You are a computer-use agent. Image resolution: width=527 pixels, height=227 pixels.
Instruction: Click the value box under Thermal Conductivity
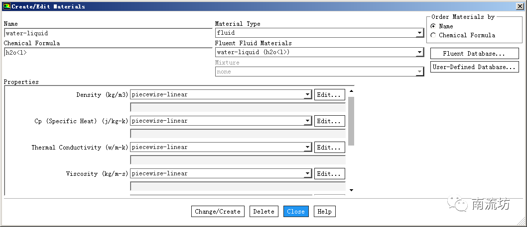[x=238, y=160]
